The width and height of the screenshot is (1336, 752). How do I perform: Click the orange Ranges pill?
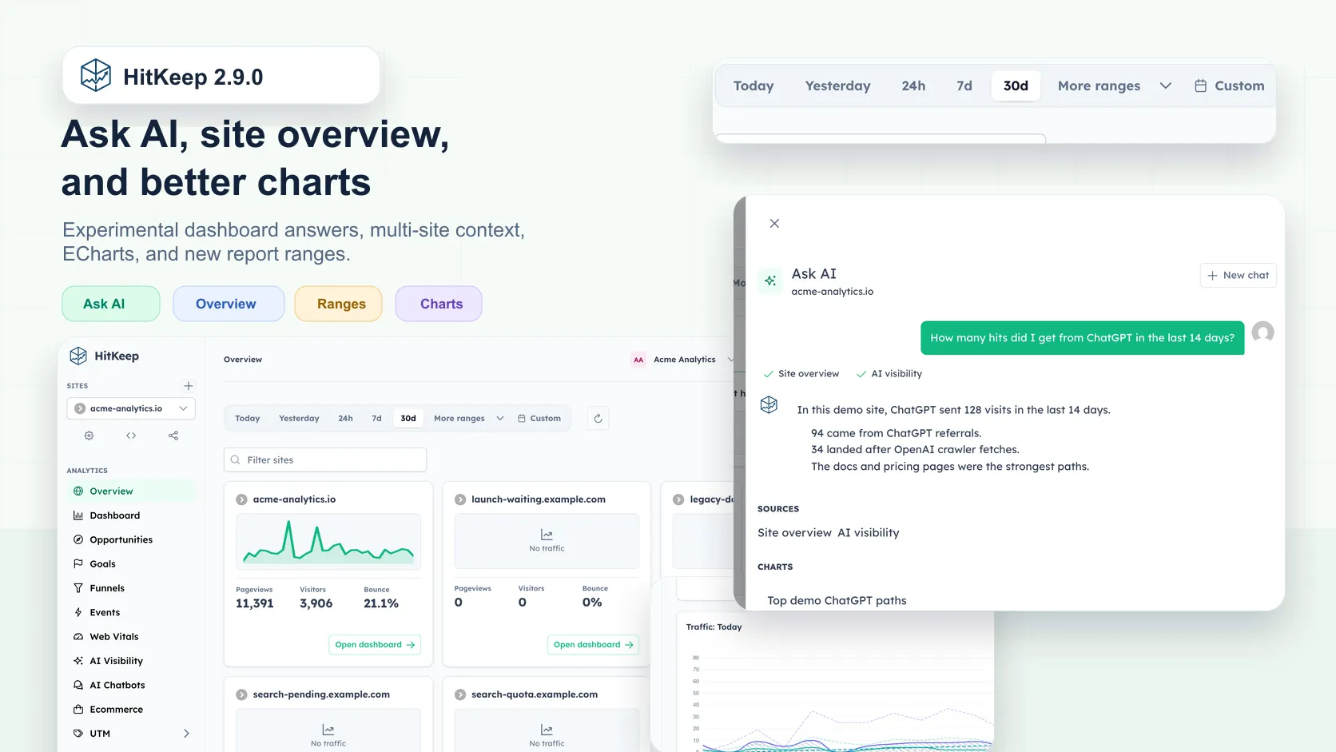[339, 304]
